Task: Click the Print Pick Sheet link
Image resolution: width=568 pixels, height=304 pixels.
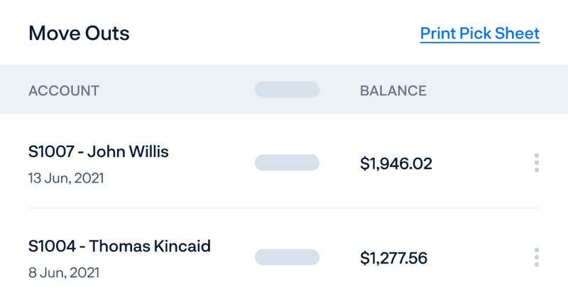Action: (479, 33)
